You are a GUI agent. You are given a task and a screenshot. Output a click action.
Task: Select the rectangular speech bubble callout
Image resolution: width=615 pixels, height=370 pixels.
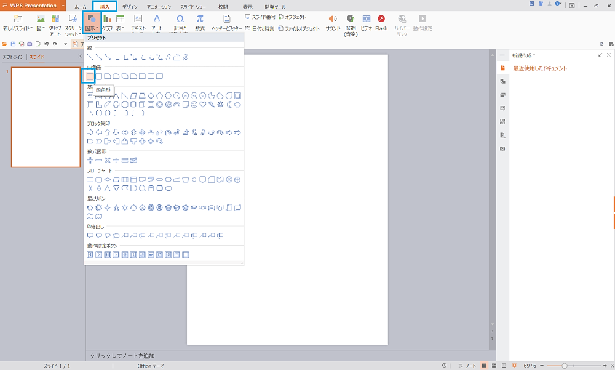click(x=90, y=236)
